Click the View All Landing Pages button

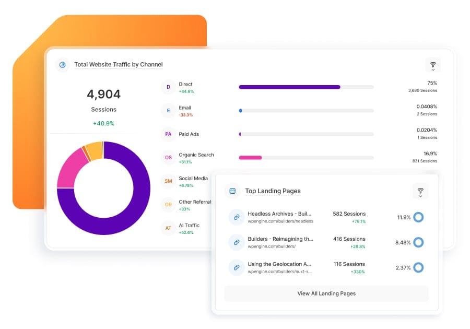click(325, 293)
